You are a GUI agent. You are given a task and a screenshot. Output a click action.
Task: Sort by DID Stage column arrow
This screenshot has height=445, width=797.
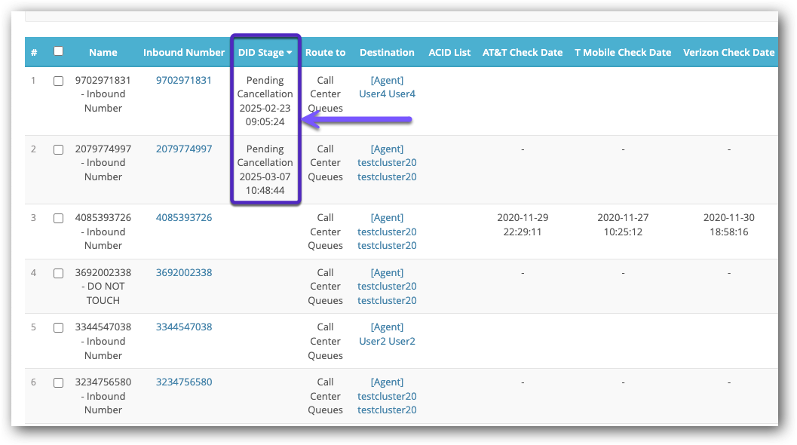click(289, 53)
